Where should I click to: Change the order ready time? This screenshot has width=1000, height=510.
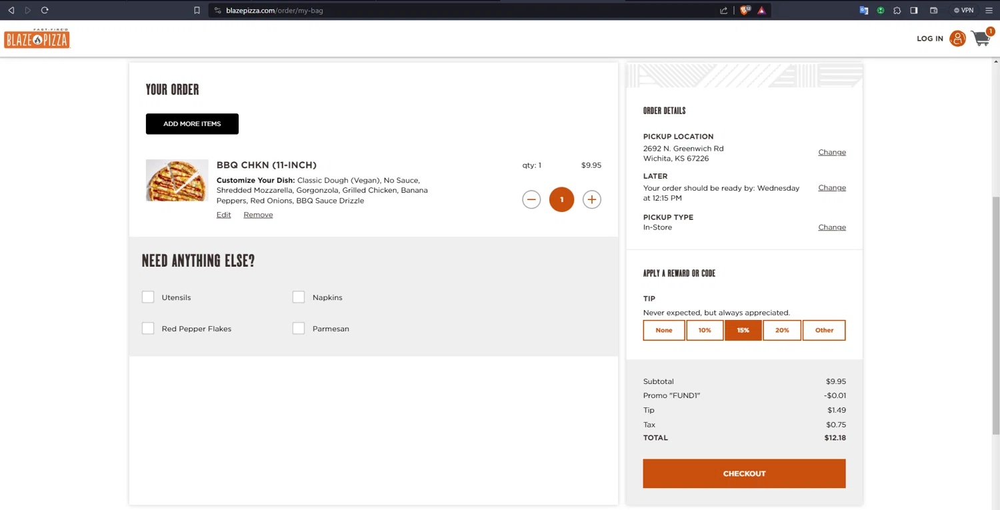pos(832,187)
